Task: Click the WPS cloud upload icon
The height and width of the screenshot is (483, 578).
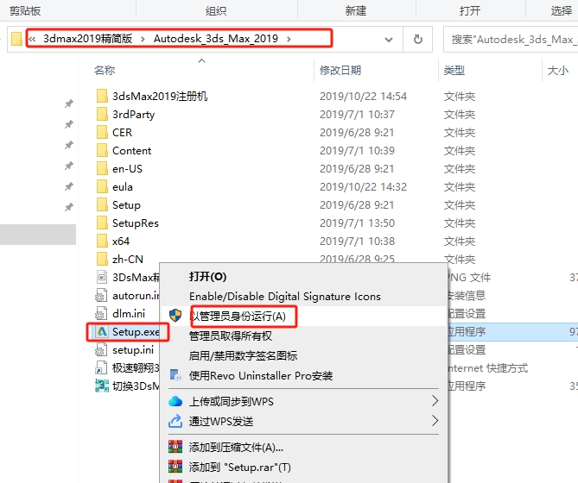Action: pos(175,401)
